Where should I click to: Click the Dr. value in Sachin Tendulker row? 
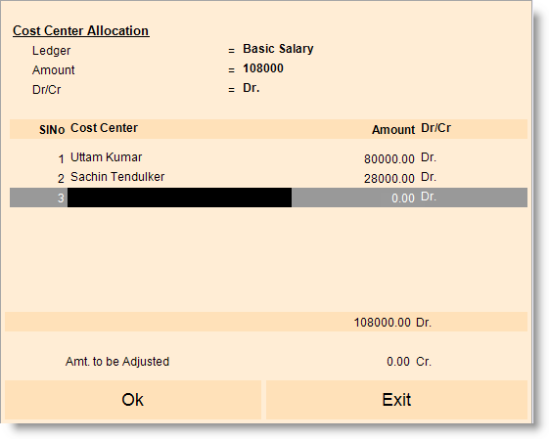tap(429, 177)
